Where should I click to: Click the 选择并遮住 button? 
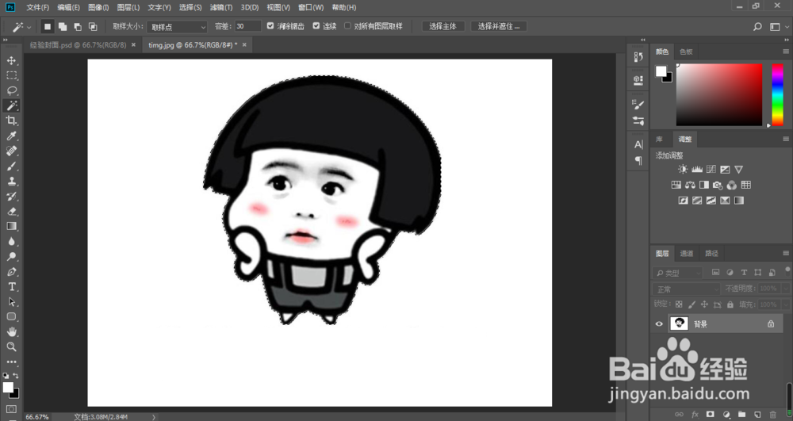click(x=499, y=26)
